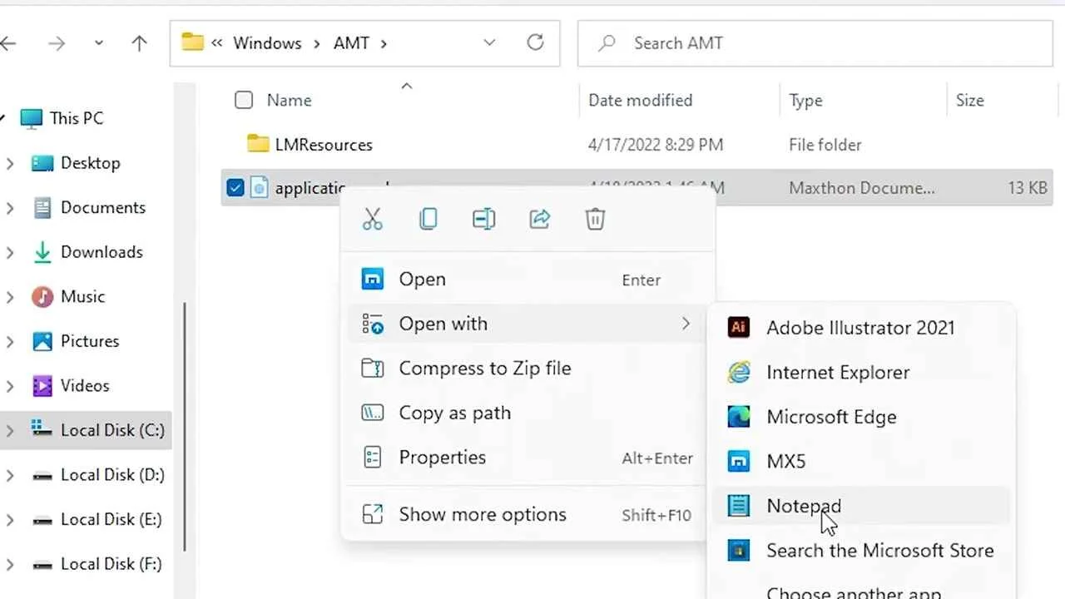This screenshot has width=1065, height=599.
Task: Open Pictures in the navigation pane
Action: click(89, 341)
